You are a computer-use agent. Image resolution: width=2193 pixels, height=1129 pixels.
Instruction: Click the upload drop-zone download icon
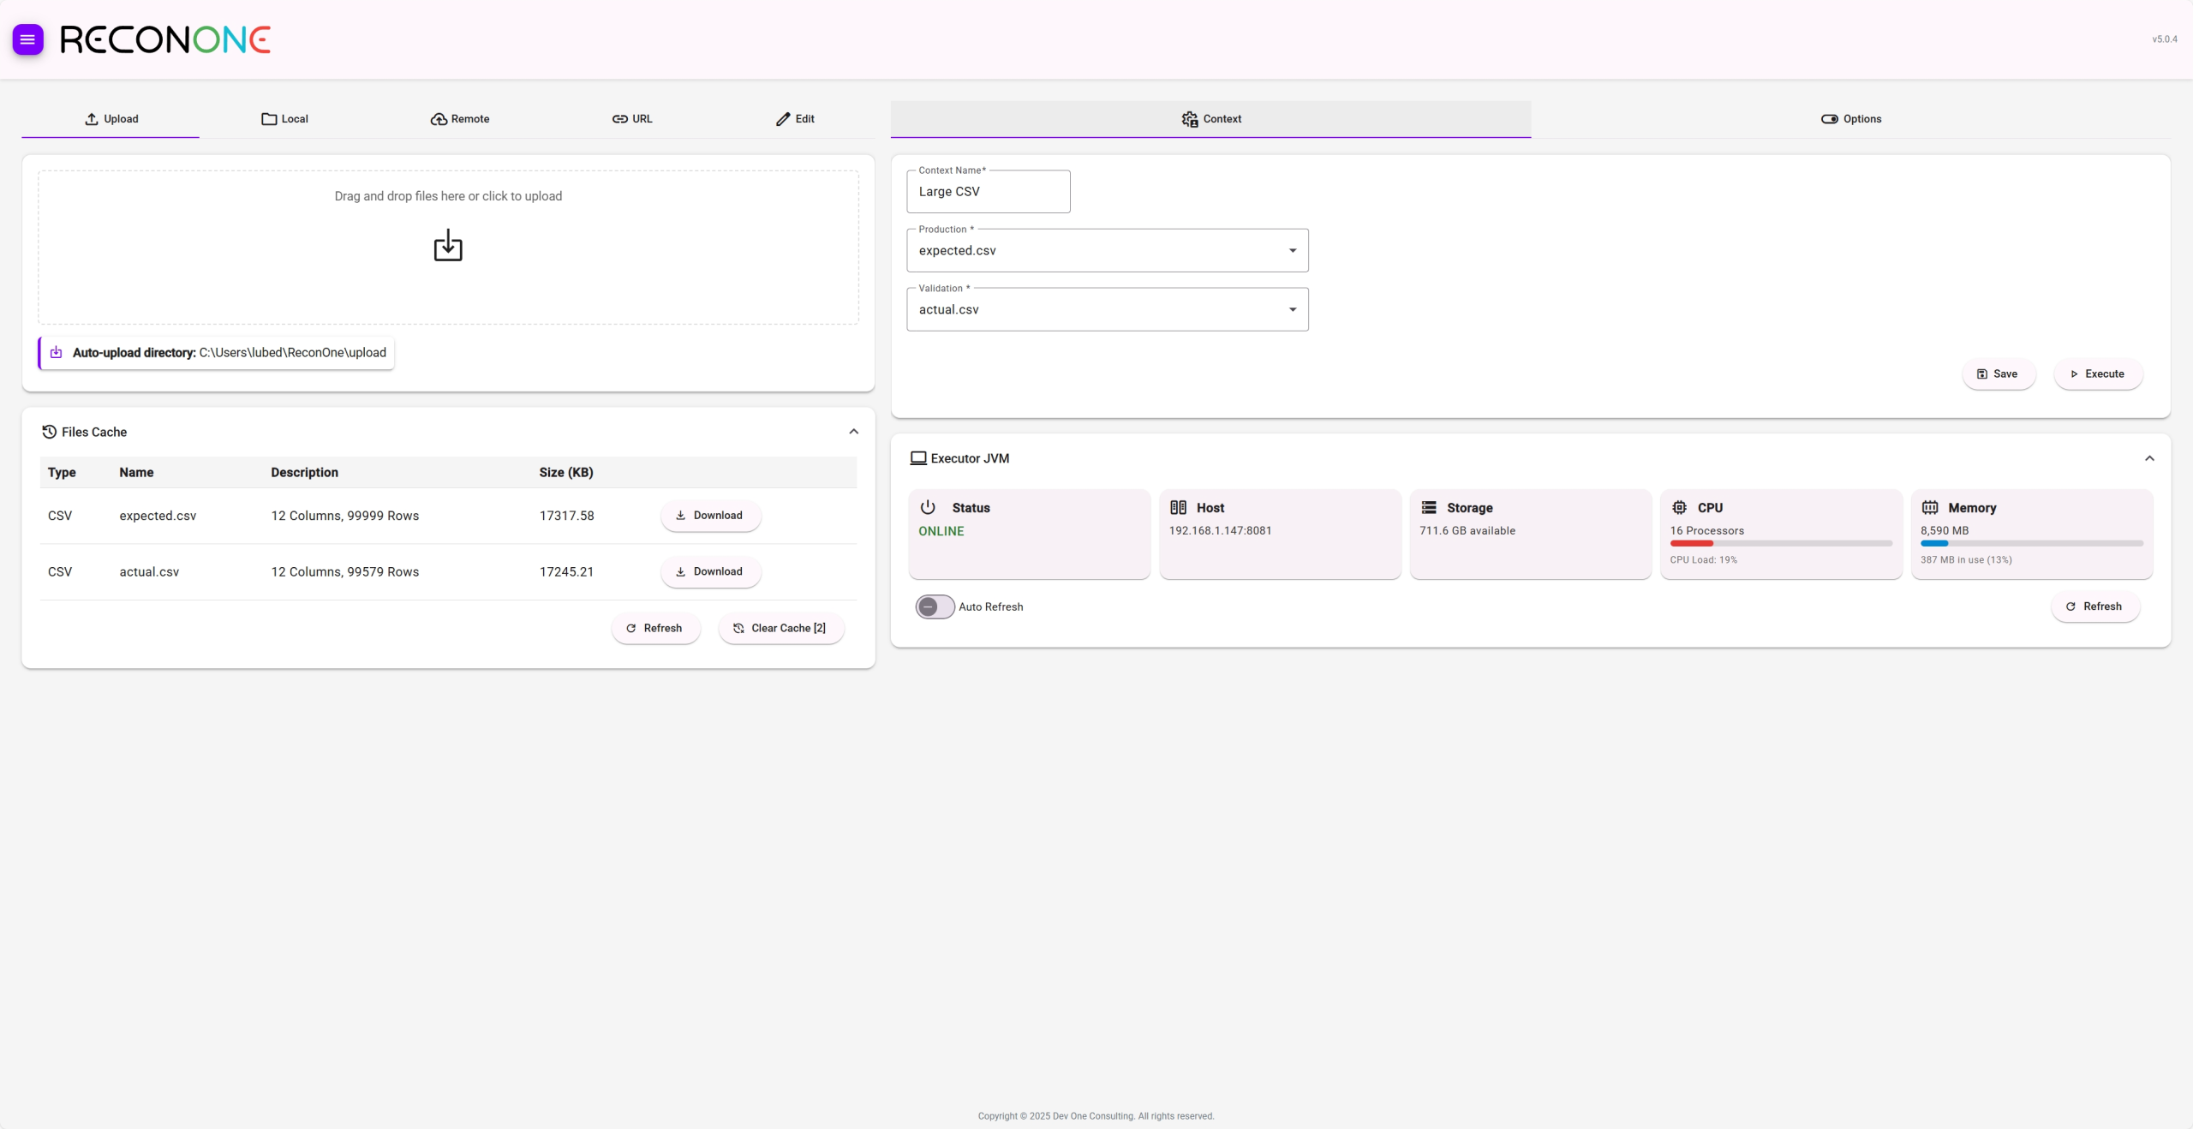pos(448,245)
